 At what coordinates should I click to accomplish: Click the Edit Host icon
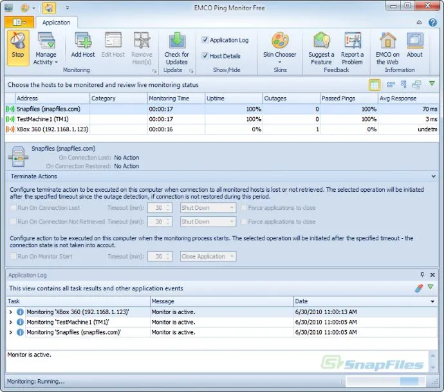pos(113,45)
